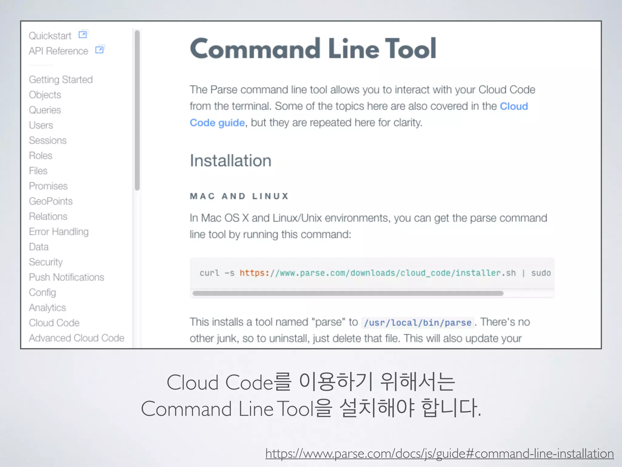Select Security in the sidebar

(46, 262)
